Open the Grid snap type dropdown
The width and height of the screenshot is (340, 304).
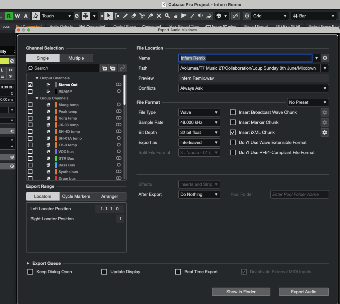point(270,16)
